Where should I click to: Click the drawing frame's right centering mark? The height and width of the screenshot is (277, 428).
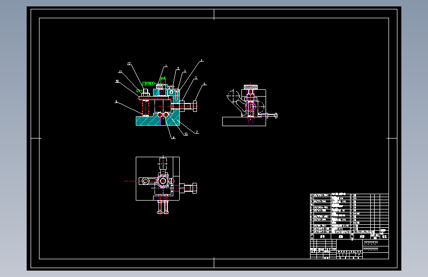pos(392,138)
